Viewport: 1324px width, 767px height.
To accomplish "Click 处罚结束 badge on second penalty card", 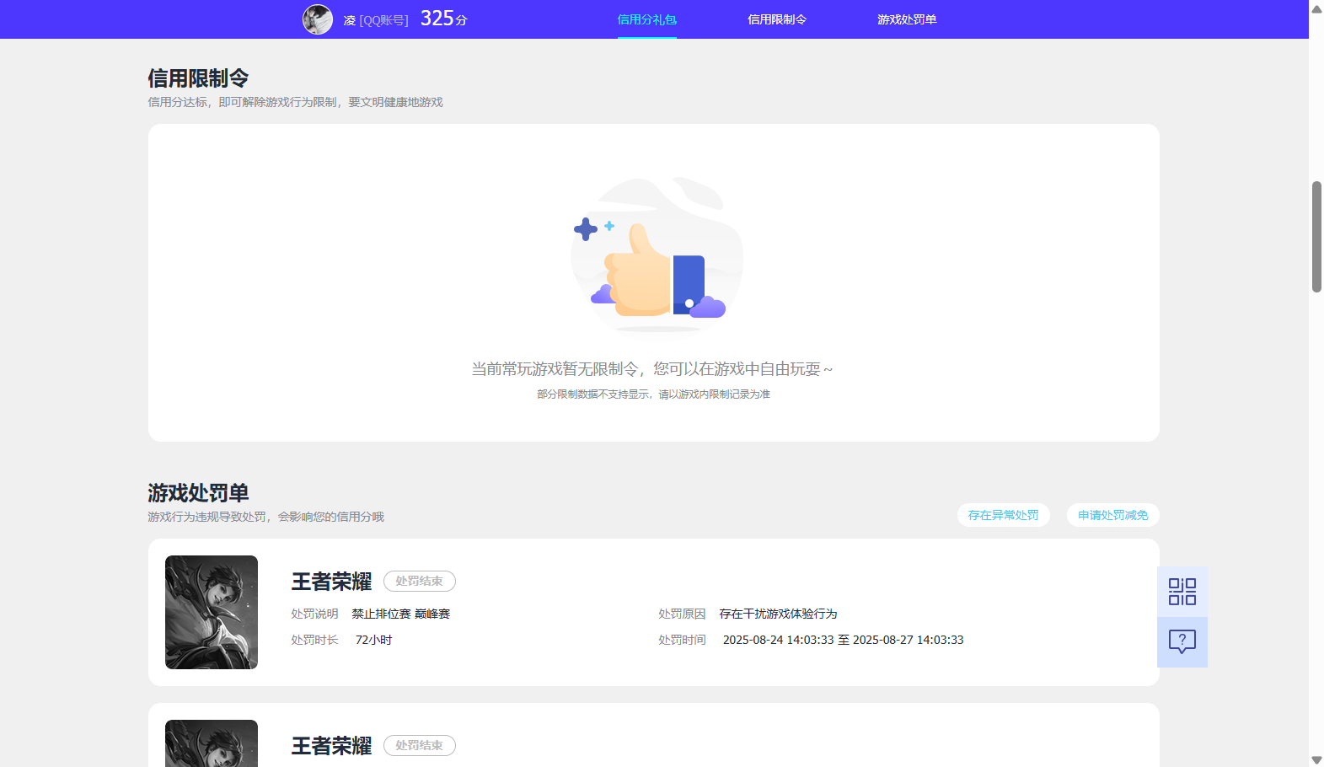I will pyautogui.click(x=420, y=745).
